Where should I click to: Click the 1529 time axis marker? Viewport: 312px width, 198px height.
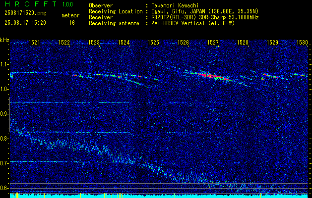pyautogui.click(x=272, y=42)
